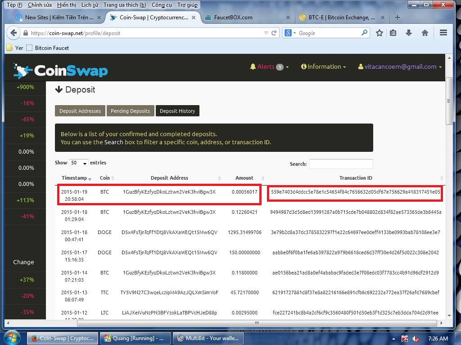
Task: Open the Bitcoin Faucet bookmark
Action: click(48, 48)
